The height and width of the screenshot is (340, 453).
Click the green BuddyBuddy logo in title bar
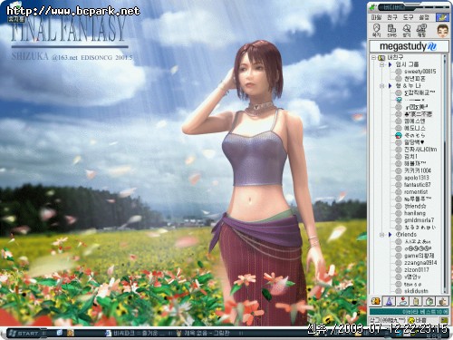(x=373, y=6)
